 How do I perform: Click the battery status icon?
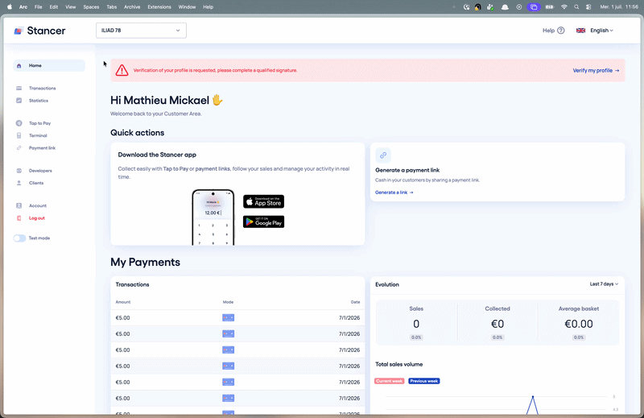point(550,7)
